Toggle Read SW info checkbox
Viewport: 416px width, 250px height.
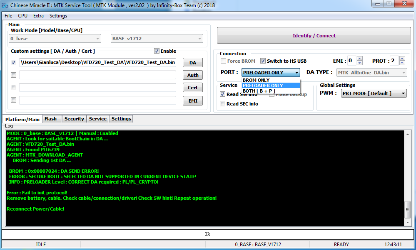[223, 94]
